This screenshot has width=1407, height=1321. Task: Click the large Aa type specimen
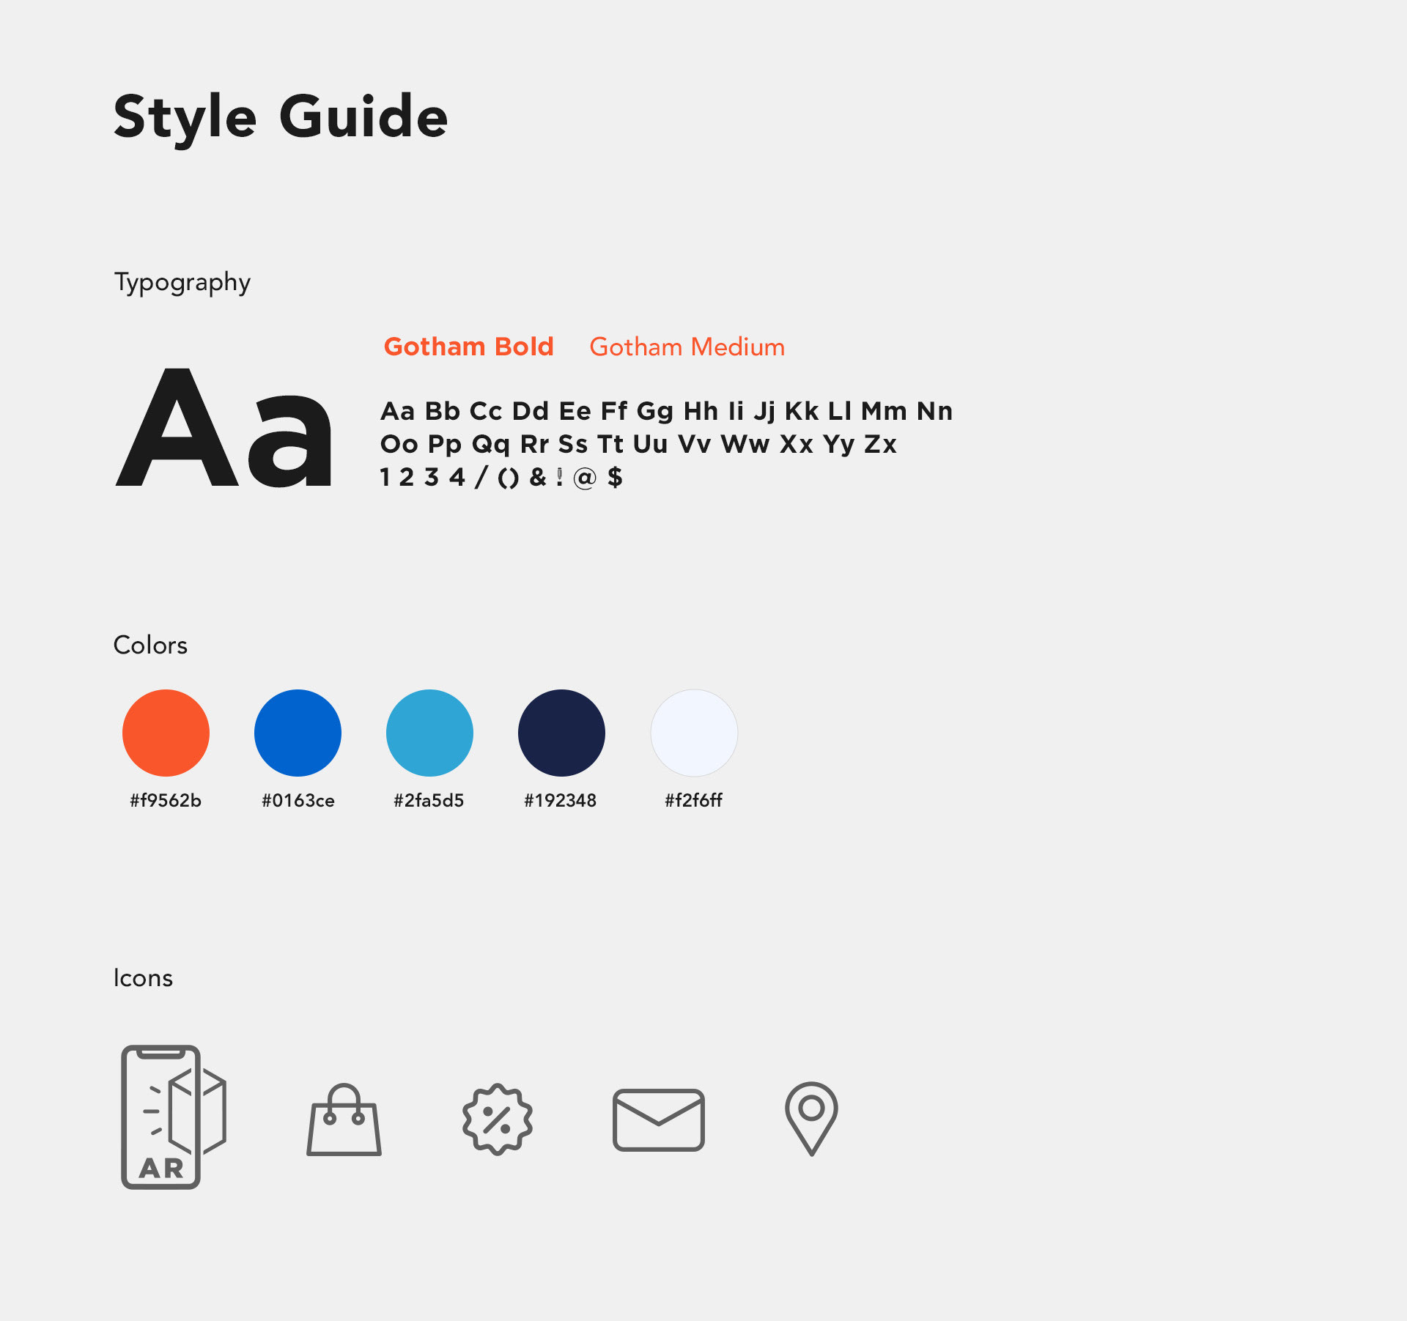click(x=224, y=429)
